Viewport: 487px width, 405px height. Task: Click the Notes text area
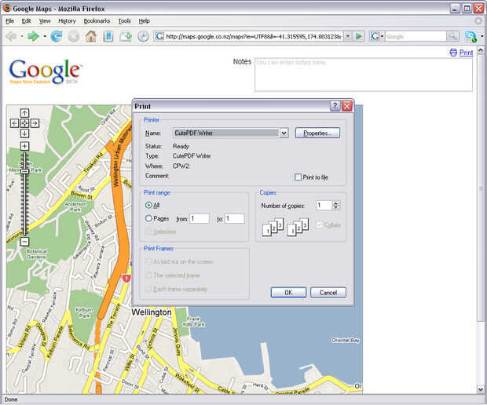point(364,75)
